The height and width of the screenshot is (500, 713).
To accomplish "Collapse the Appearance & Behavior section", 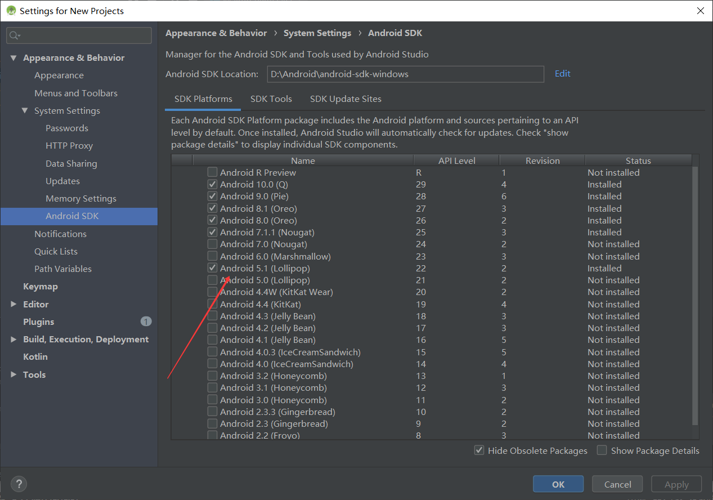I will [x=14, y=58].
